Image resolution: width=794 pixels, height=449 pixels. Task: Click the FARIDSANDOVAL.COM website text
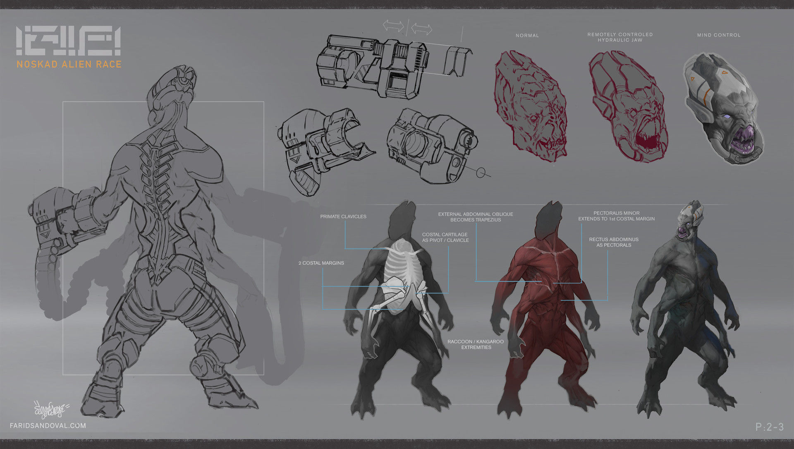click(x=48, y=425)
